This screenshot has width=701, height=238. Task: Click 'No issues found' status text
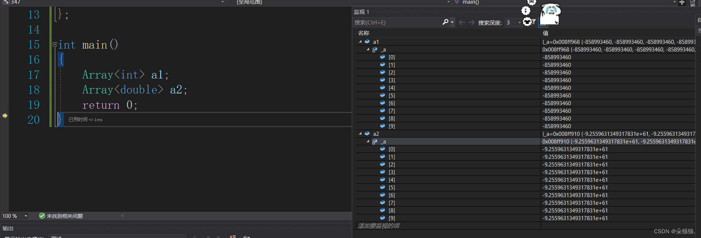pyautogui.click(x=65, y=216)
